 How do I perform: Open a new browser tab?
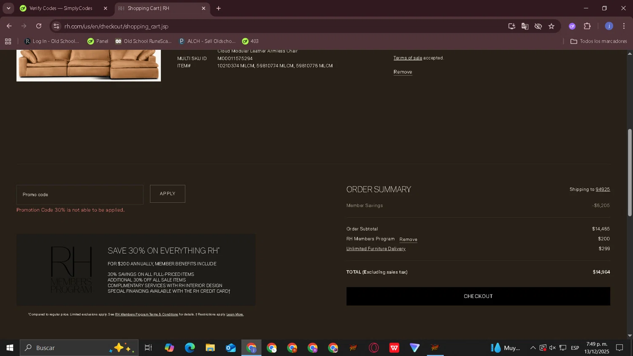[219, 8]
